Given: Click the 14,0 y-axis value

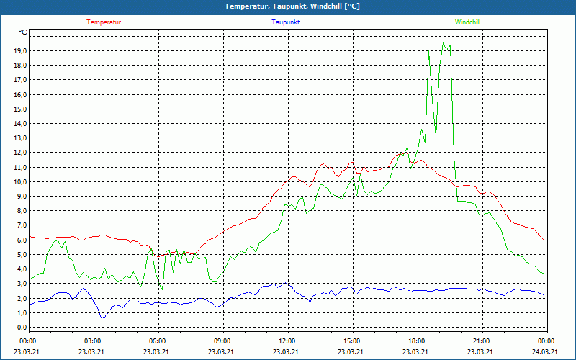Looking at the screenshot, I should click(x=20, y=123).
